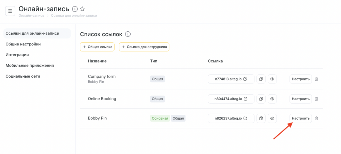
Task: Select Мобильные приложения sidebar item
Action: click(x=30, y=65)
